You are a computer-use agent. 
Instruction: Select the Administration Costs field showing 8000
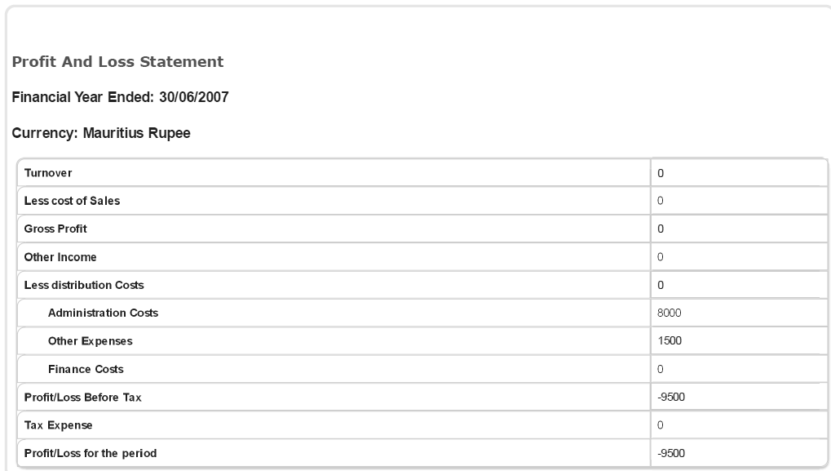(739, 313)
